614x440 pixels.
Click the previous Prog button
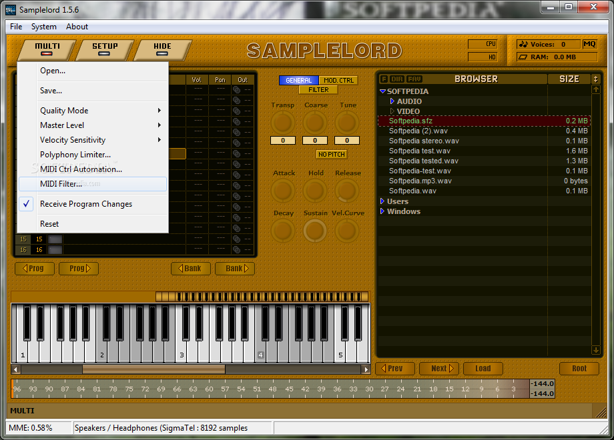pos(35,269)
